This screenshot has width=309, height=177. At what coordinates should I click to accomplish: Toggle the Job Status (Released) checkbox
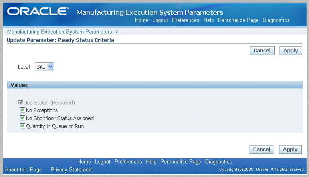tap(21, 102)
